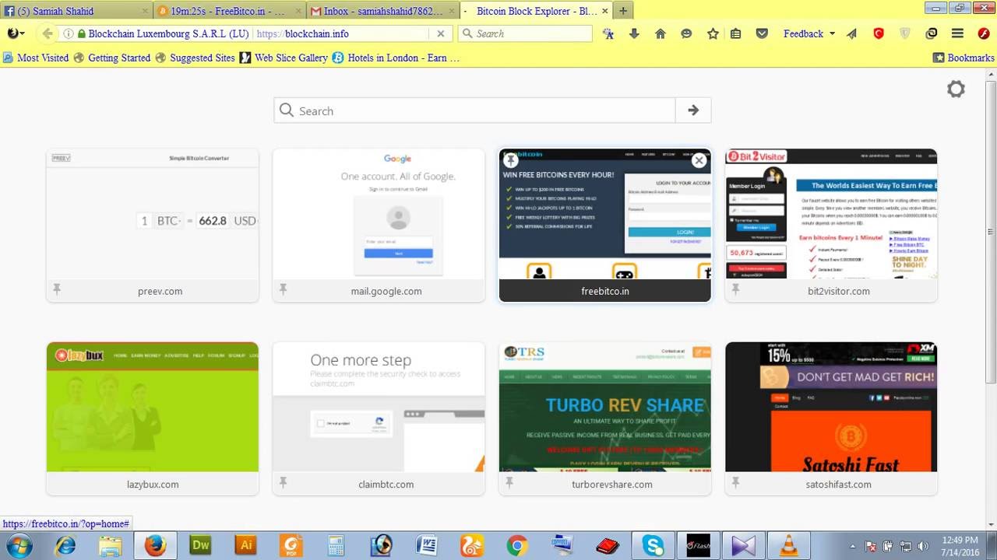This screenshot has height=560, width=997.
Task: Open the Feedback dropdown
Action: coord(809,33)
